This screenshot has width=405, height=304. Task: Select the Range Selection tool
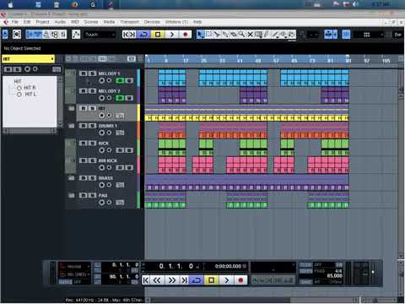208,35
